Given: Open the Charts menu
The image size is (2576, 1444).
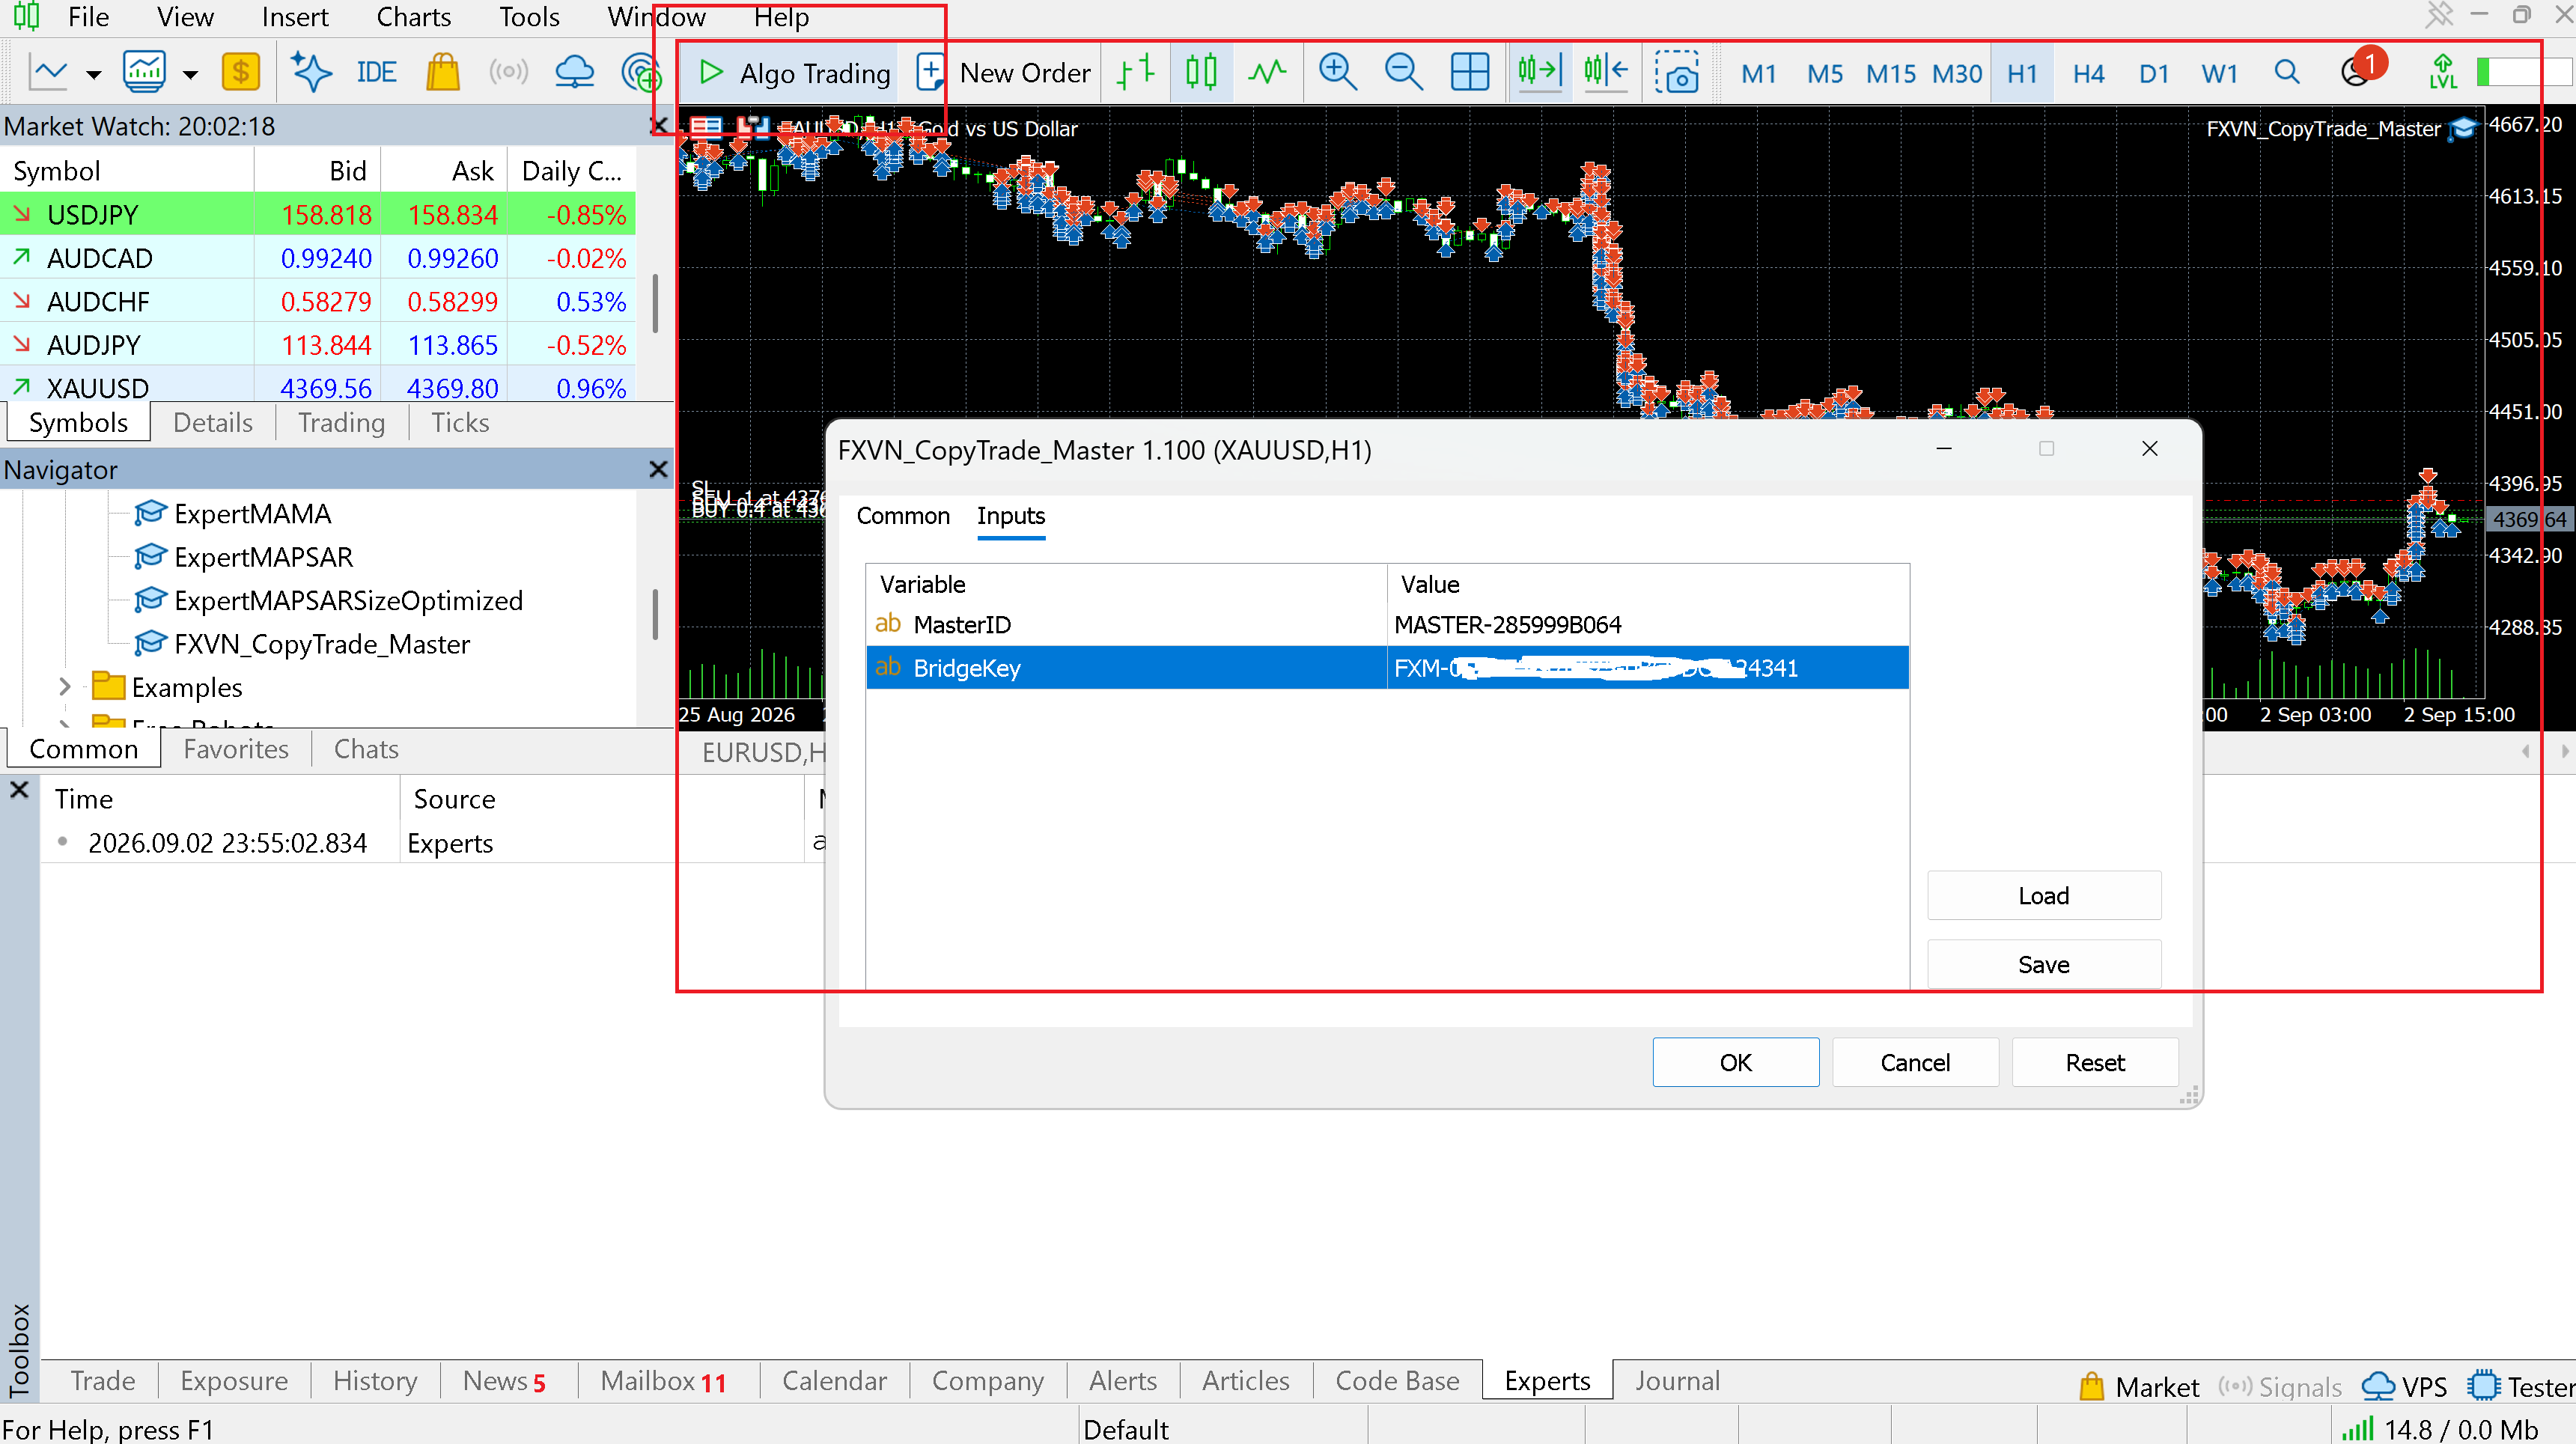Looking at the screenshot, I should click(413, 17).
